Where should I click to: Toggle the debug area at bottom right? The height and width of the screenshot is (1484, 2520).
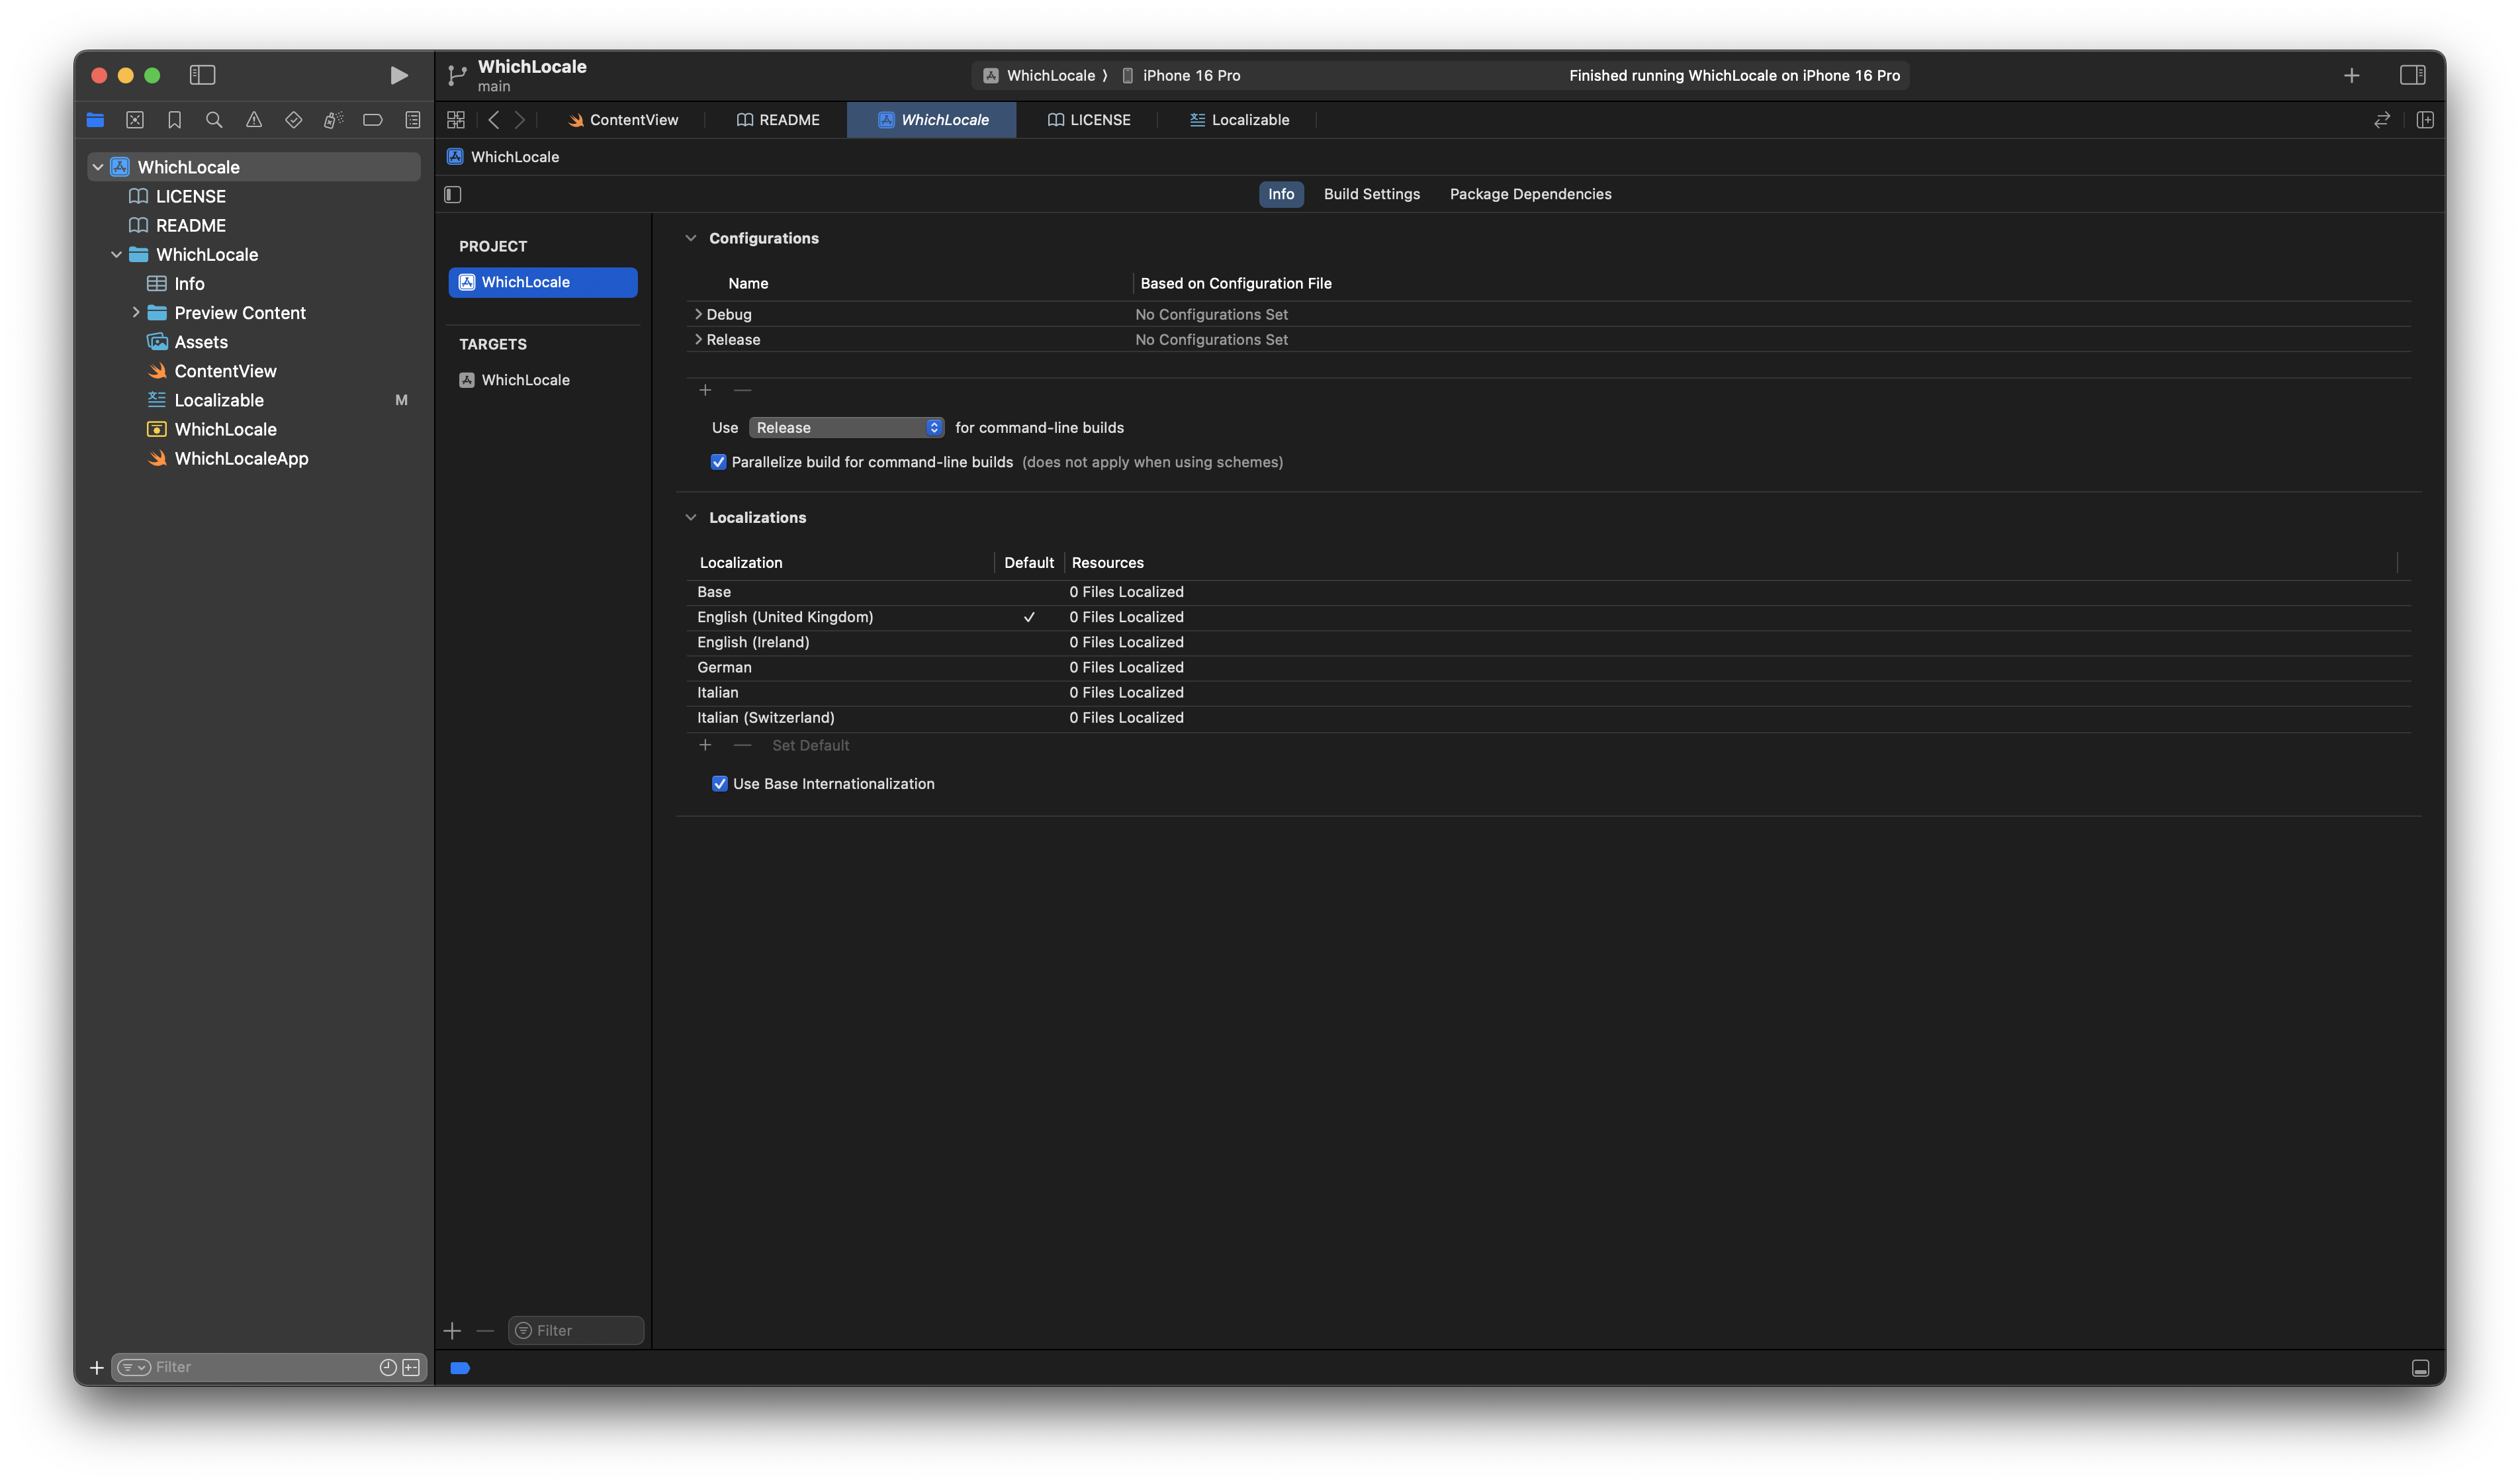tap(2420, 1368)
